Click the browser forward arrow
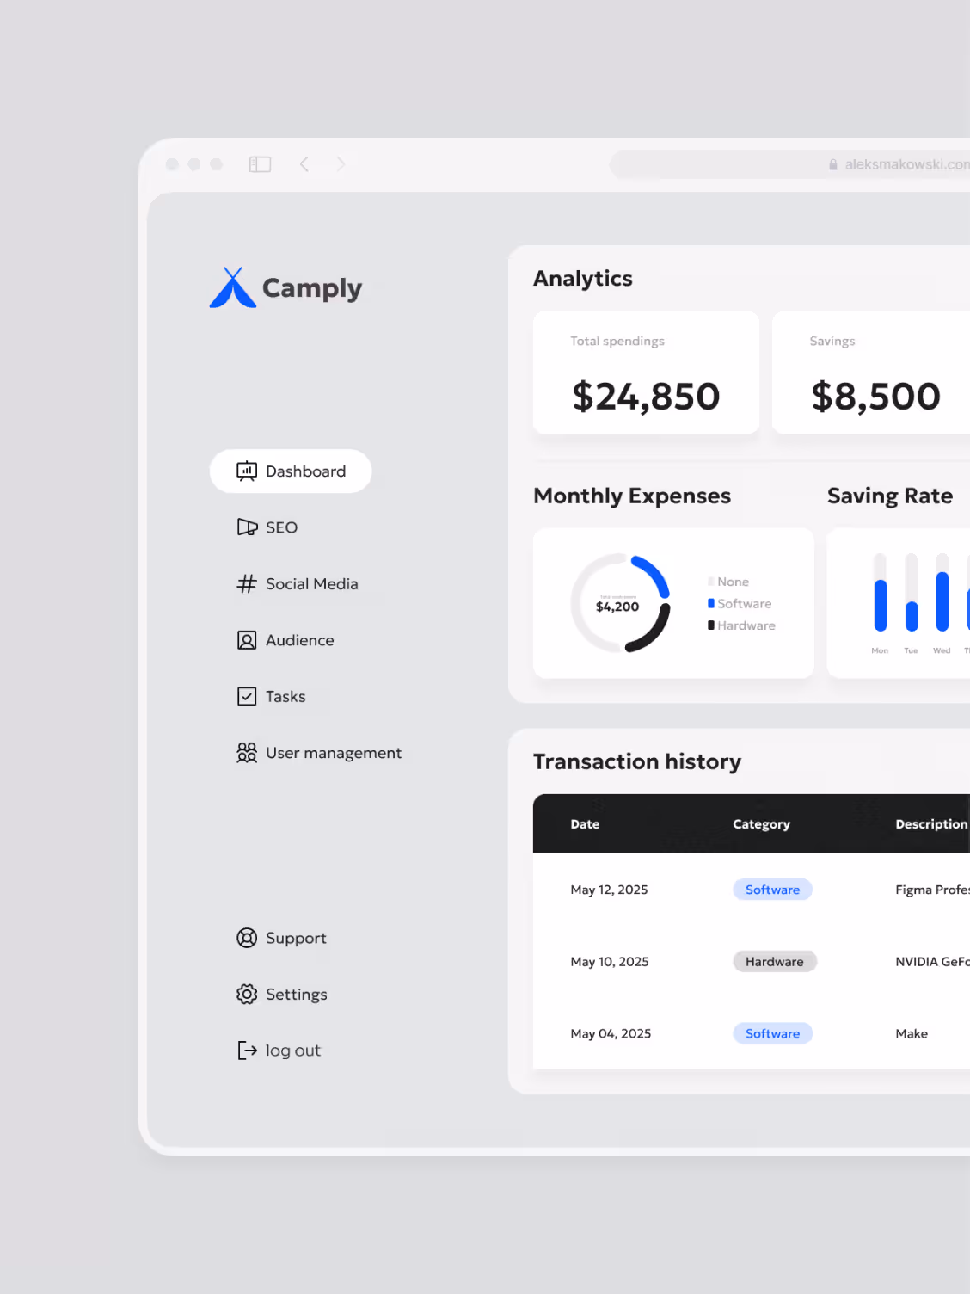Screen dimensions: 970x1294 click(341, 163)
